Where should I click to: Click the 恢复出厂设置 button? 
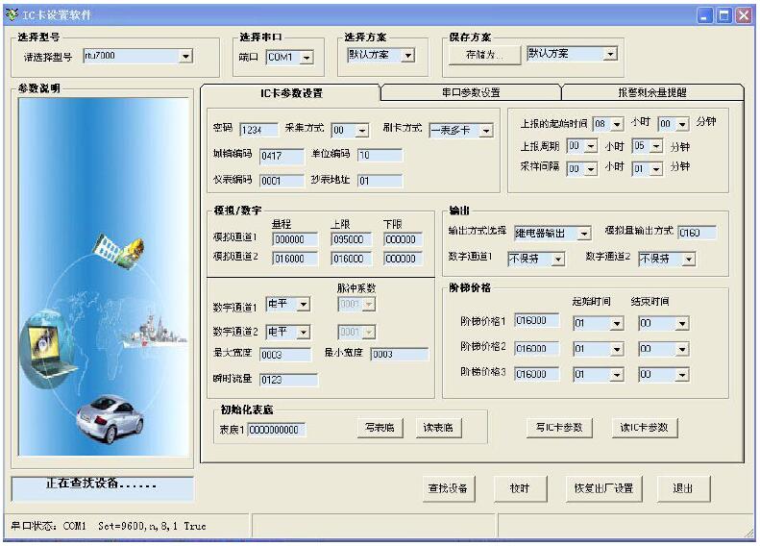pos(604,488)
